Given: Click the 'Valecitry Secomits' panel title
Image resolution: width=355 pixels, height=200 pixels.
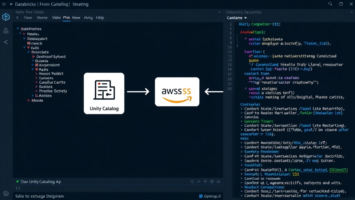Looking at the screenshot, I should click(244, 12).
